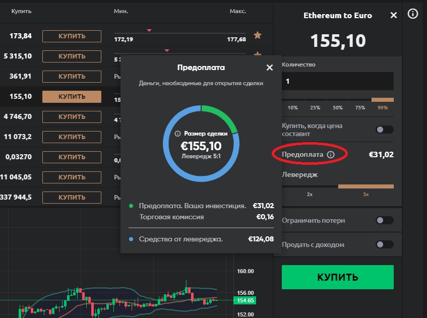The height and width of the screenshot is (318, 427).
Task: Select the 2x leverage option
Action: (310, 194)
